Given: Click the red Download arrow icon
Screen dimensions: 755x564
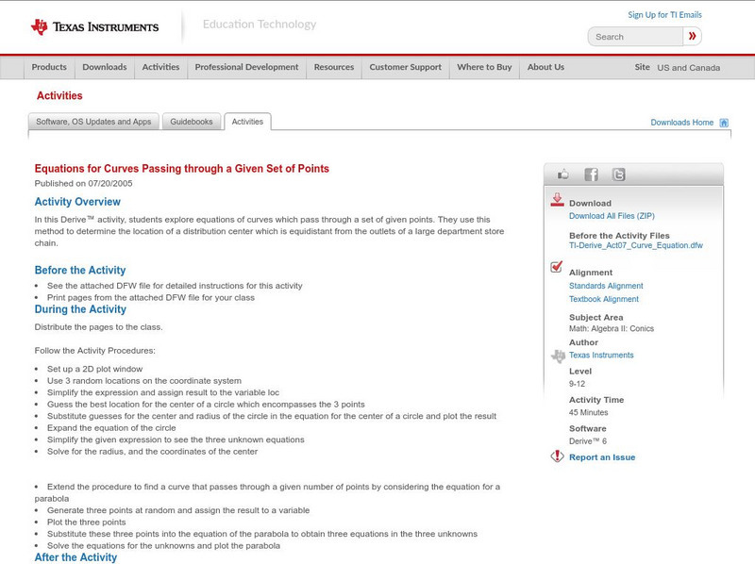Looking at the screenshot, I should click(x=556, y=200).
